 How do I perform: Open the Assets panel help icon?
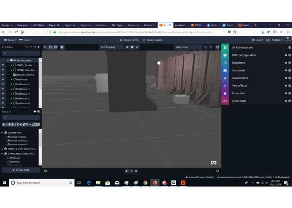point(39,112)
